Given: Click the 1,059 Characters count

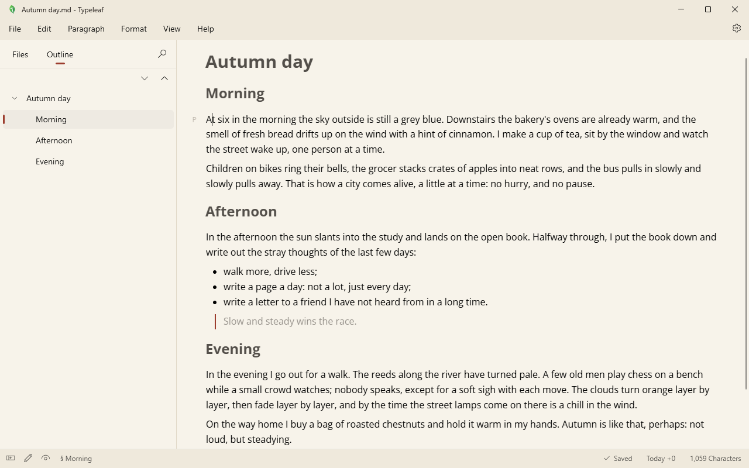Looking at the screenshot, I should (x=716, y=459).
